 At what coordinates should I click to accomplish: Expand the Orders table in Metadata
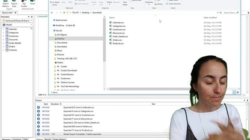[4, 47]
